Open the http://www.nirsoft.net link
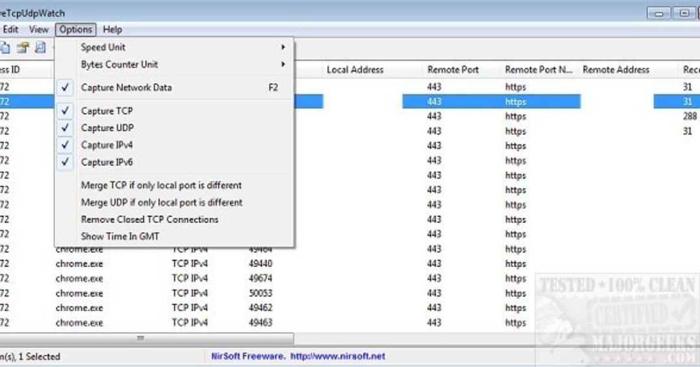This screenshot has width=700, height=367. click(338, 356)
